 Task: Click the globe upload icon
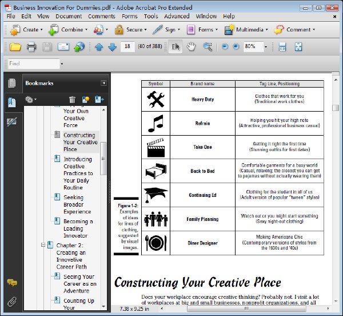79,46
